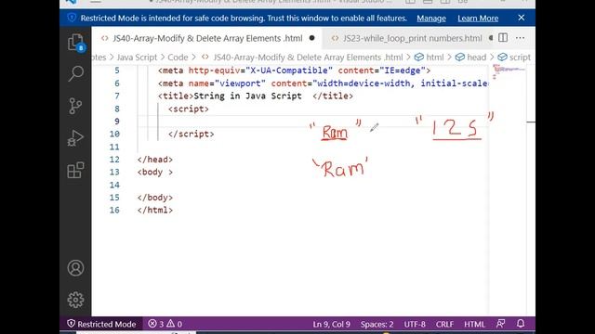
Task: Click Spaces: 2 indentation setting
Action: 377,324
